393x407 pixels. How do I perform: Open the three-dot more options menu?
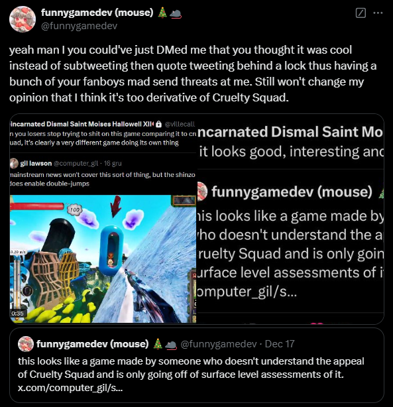click(378, 13)
